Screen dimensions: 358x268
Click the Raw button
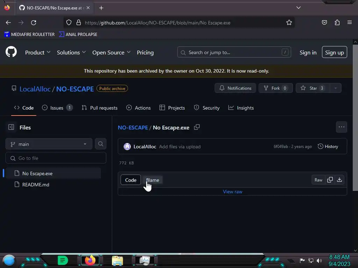(318, 180)
